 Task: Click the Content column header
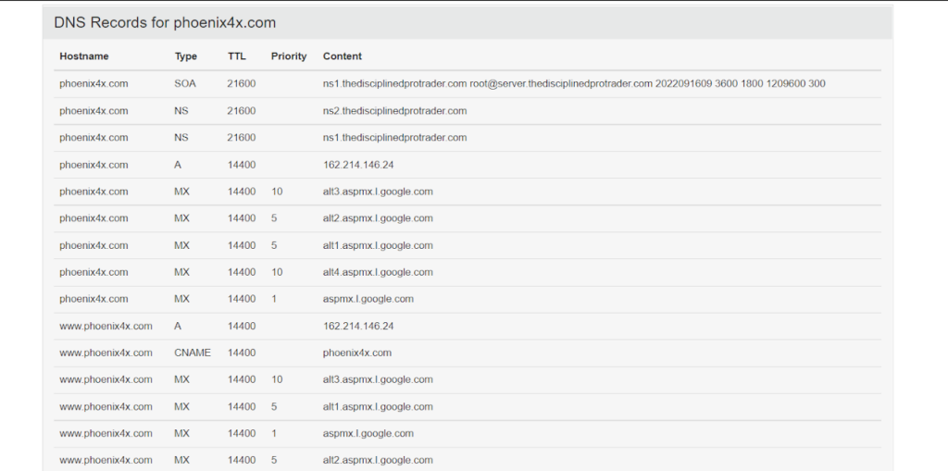343,56
